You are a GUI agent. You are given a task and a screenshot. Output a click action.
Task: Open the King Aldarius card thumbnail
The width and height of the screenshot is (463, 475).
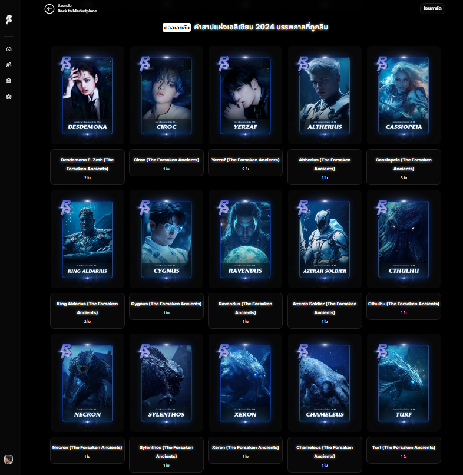[87, 239]
